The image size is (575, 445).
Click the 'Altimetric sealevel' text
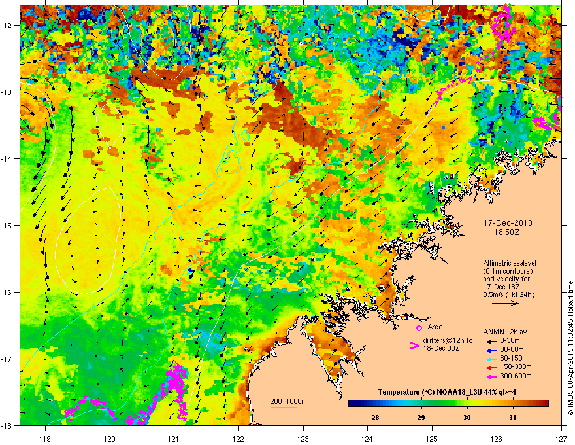(x=510, y=263)
